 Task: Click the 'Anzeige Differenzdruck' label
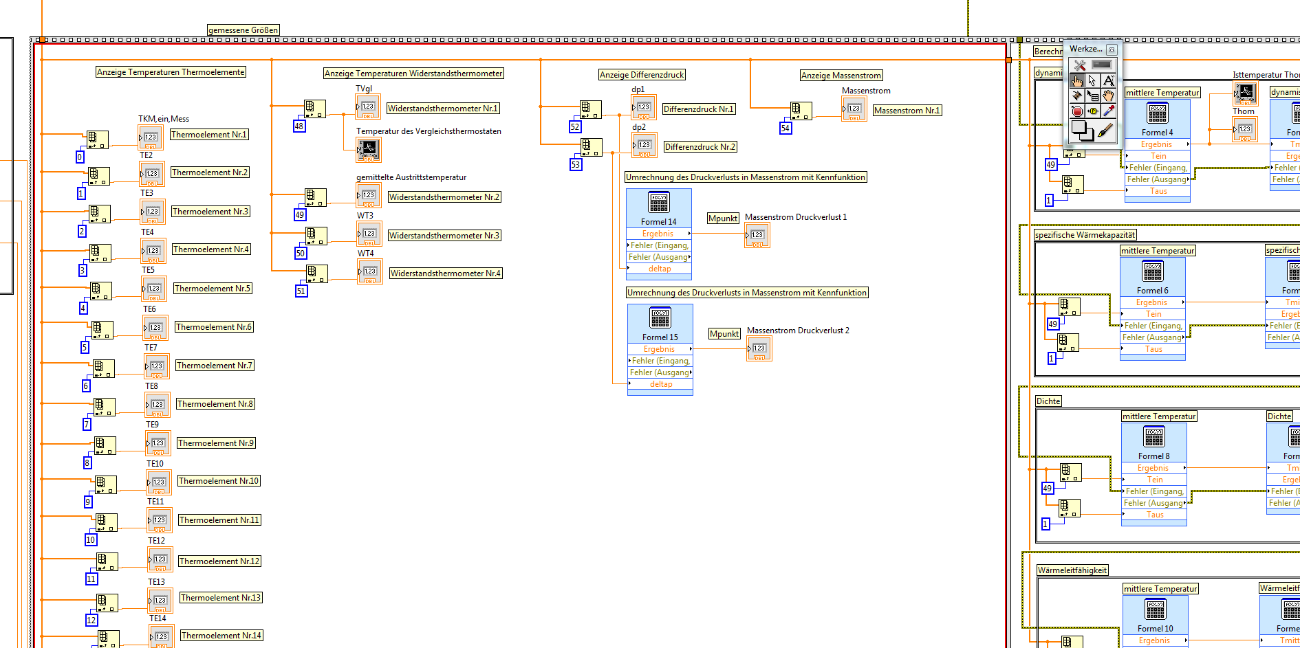(x=642, y=75)
